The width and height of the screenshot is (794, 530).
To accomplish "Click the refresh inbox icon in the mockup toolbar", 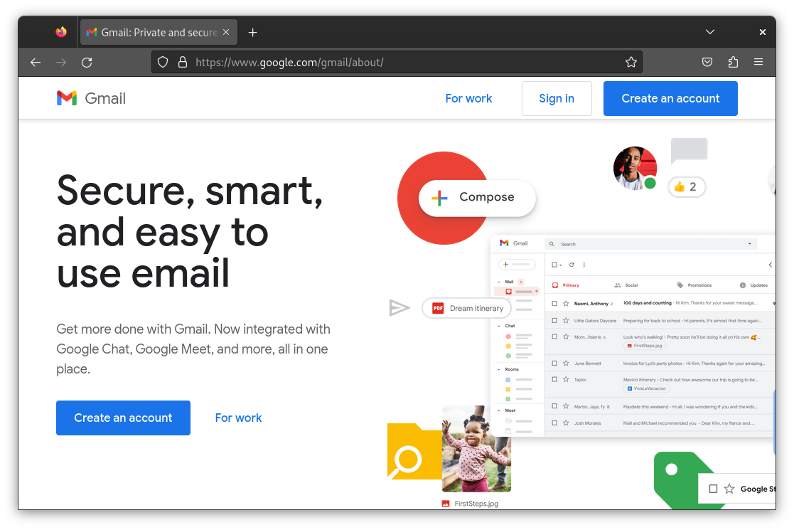I will pos(572,264).
